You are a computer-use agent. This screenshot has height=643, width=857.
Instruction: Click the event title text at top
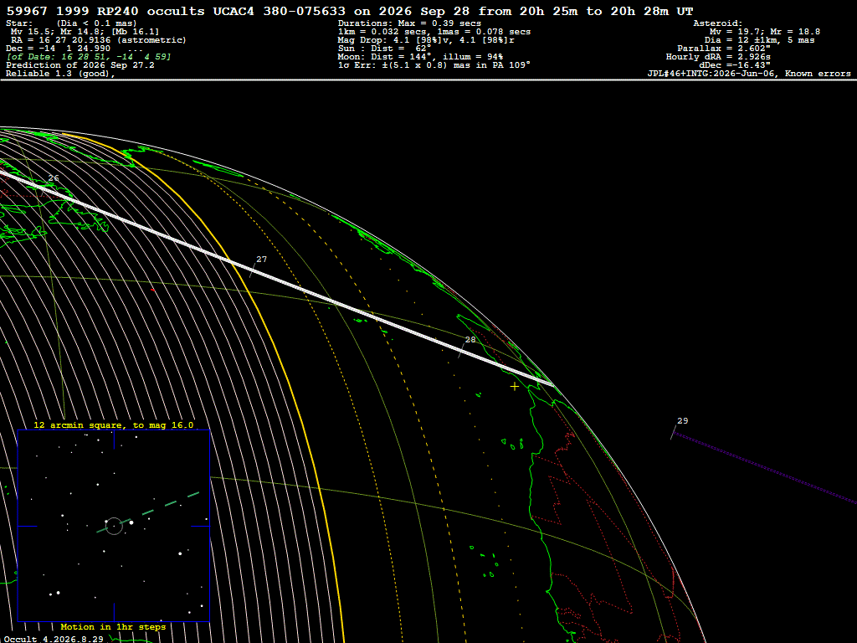(x=350, y=11)
